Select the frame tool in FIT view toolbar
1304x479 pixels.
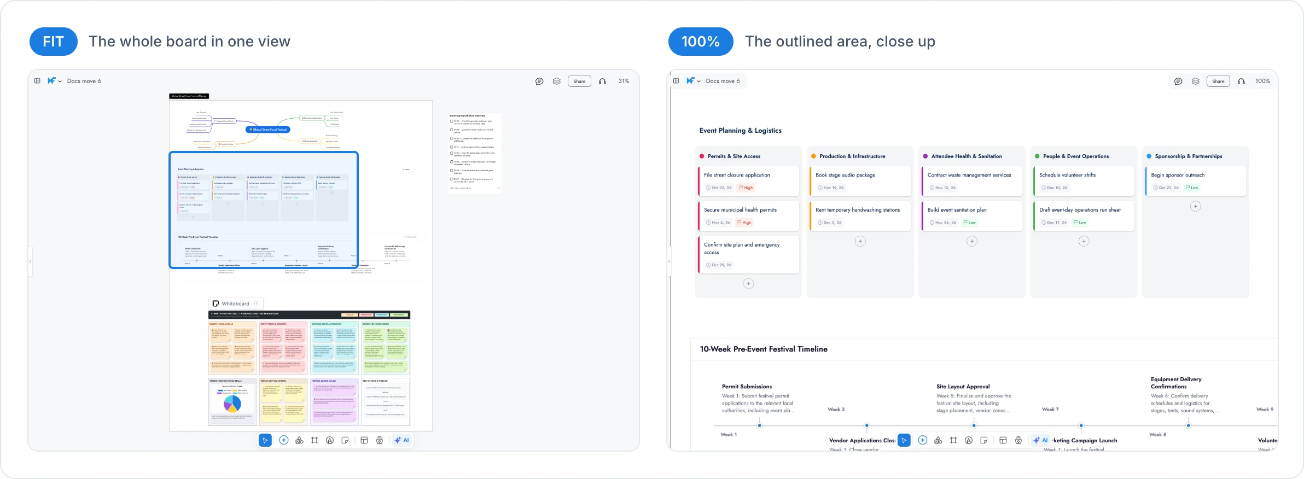pyautogui.click(x=315, y=440)
